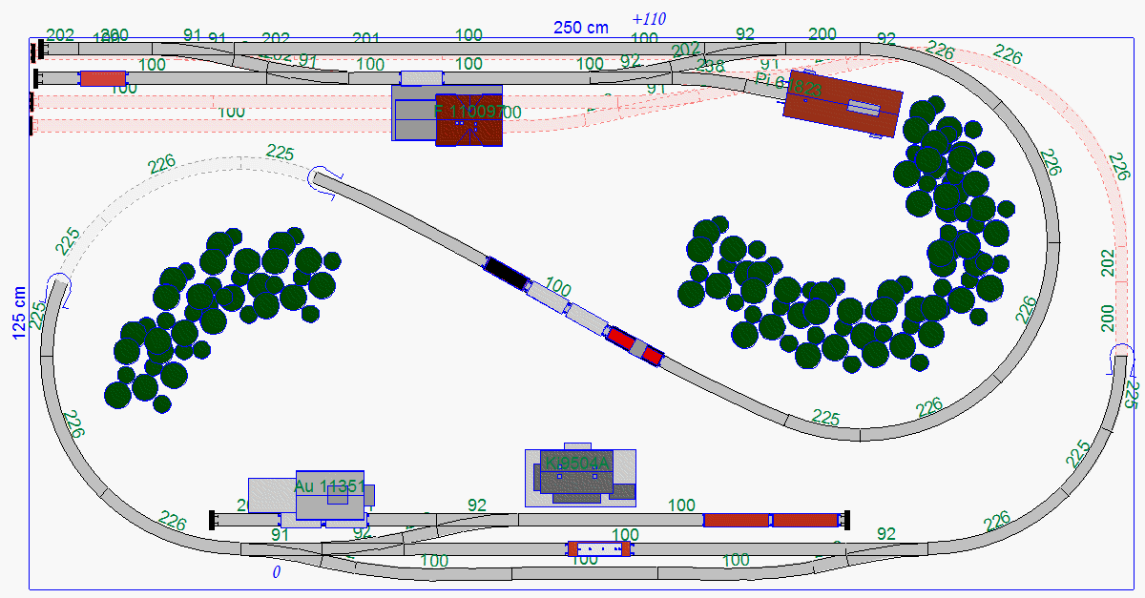The height and width of the screenshot is (598, 1145).
Task: Select the red wagon on the top-left siding
Action: click(103, 78)
